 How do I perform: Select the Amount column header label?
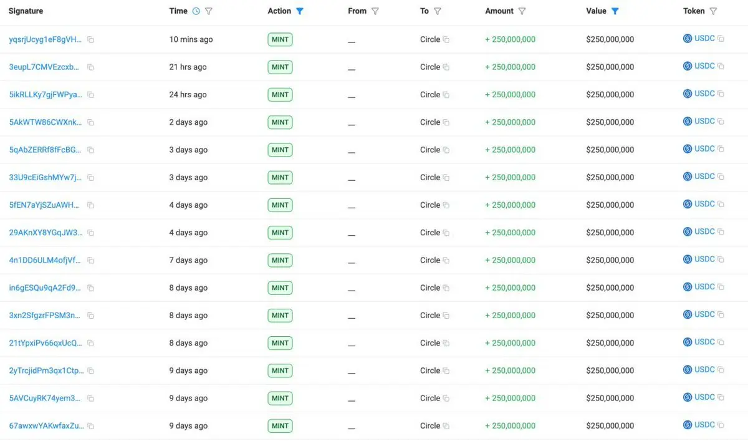point(499,11)
